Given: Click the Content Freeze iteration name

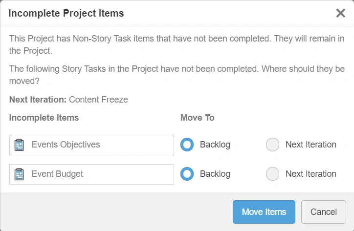Looking at the screenshot, I should pos(98,100).
